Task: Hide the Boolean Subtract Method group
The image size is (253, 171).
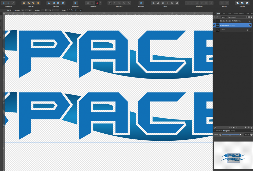Action: (x=250, y=21)
